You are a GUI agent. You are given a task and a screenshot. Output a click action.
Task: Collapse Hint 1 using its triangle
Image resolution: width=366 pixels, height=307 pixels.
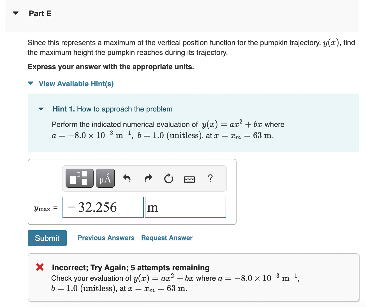(x=41, y=109)
